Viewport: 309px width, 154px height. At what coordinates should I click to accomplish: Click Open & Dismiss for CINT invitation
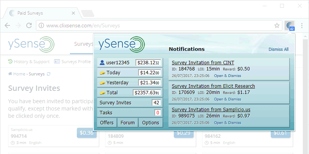(x=228, y=75)
